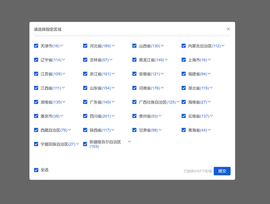Viewport: 270px width, 204px height.
Task: Toggle the 广东省 checkbox
Action: pyautogui.click(x=85, y=102)
